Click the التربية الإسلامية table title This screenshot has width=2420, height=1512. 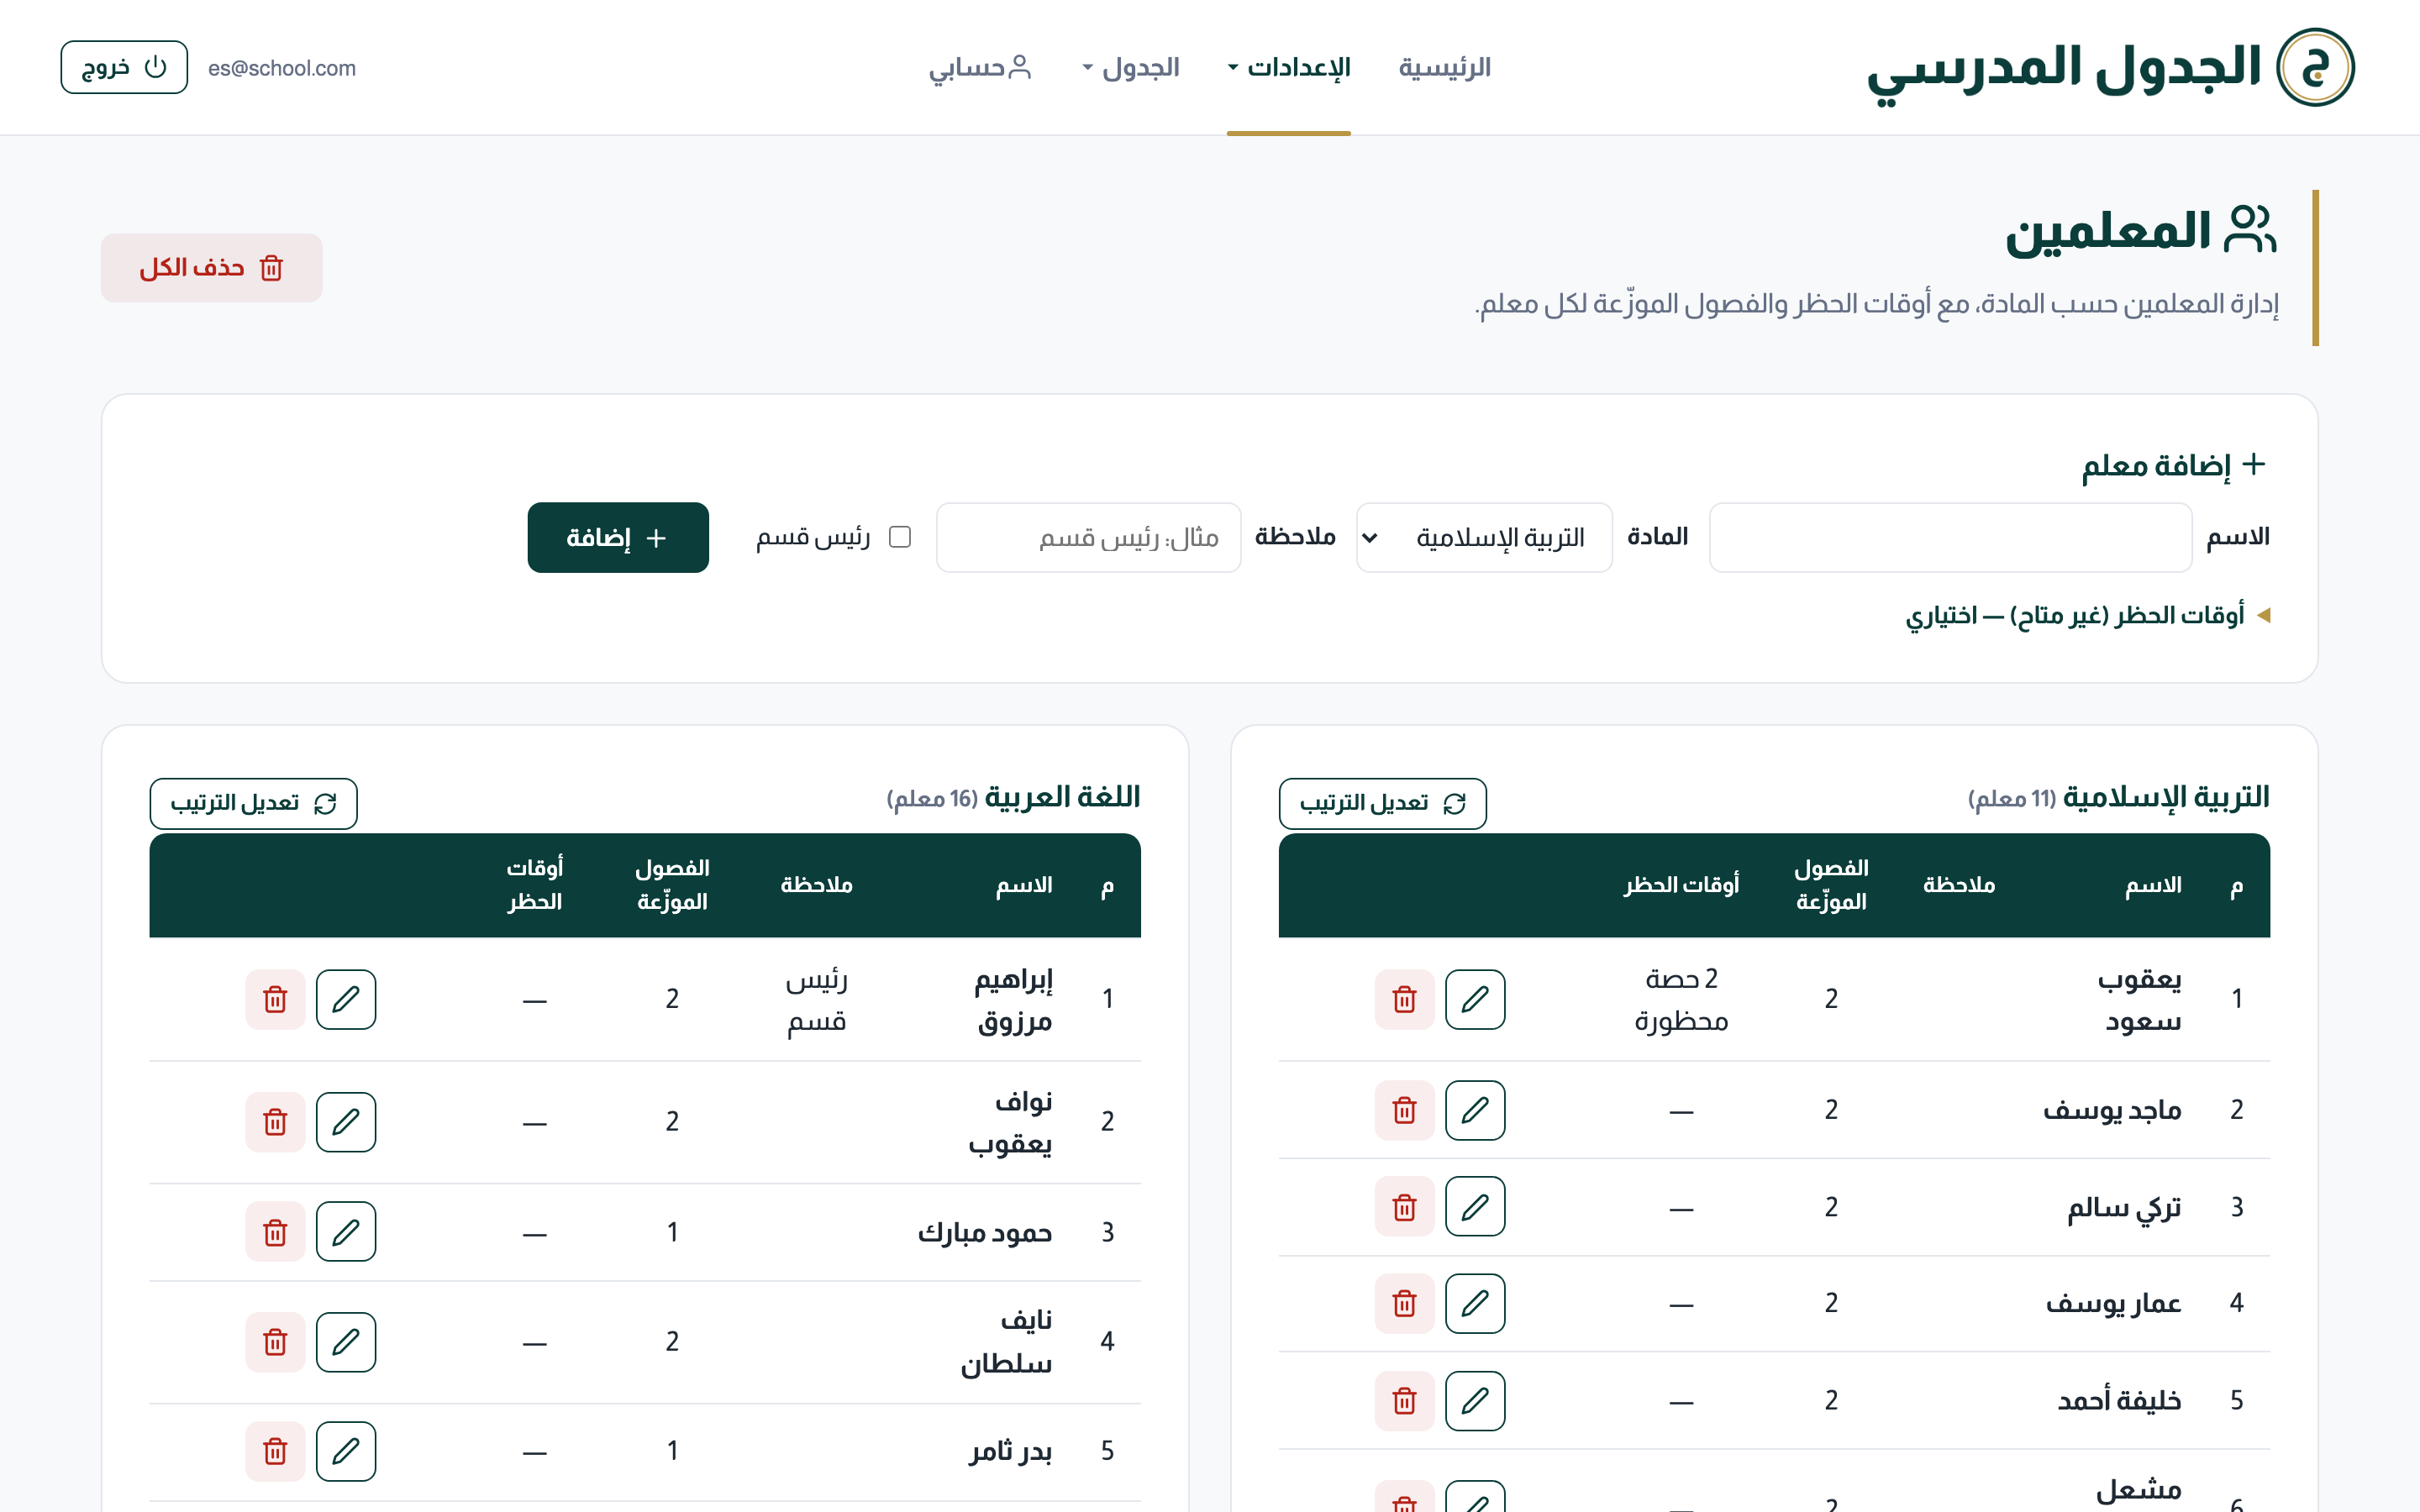(2166, 797)
